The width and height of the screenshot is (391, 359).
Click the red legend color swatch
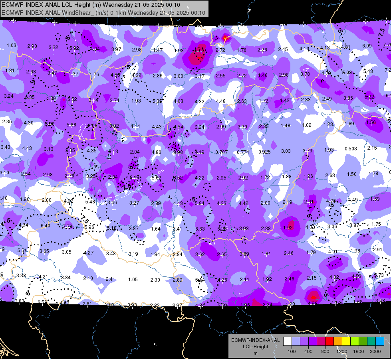[x=329, y=341]
